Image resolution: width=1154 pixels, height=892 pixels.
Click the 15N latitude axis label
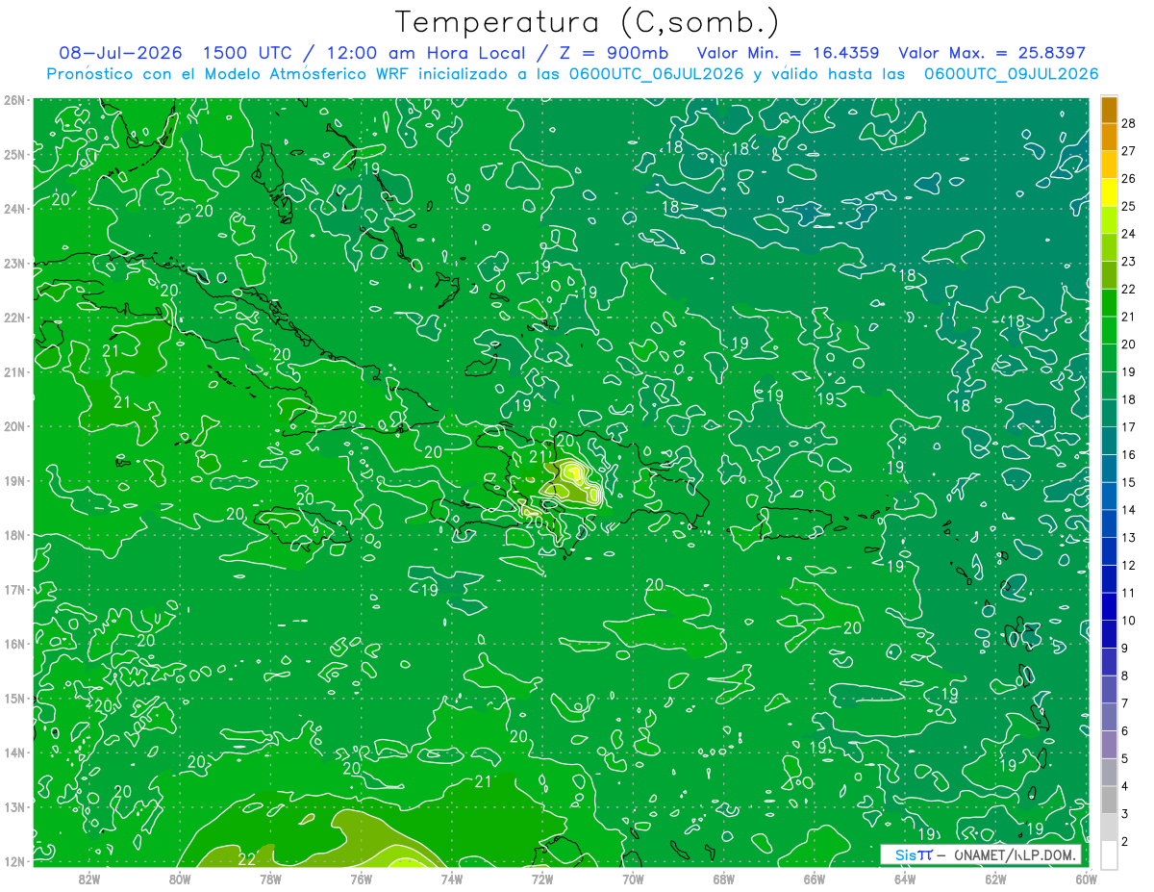[x=14, y=698]
